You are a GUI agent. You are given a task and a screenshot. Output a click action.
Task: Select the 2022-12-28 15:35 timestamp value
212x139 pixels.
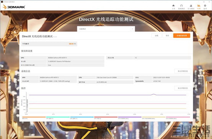161,78
